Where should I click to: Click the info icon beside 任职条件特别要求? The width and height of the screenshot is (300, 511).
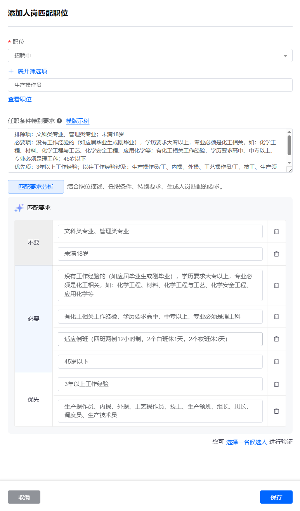[59, 121]
